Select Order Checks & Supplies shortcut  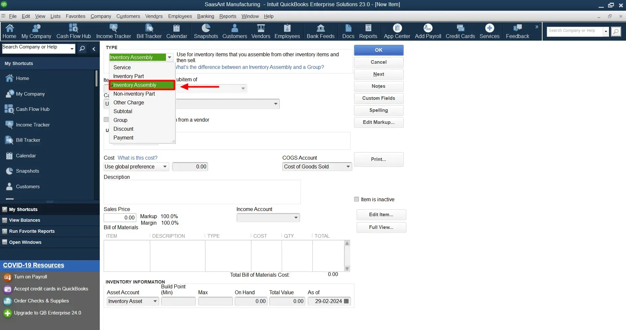pyautogui.click(x=41, y=301)
